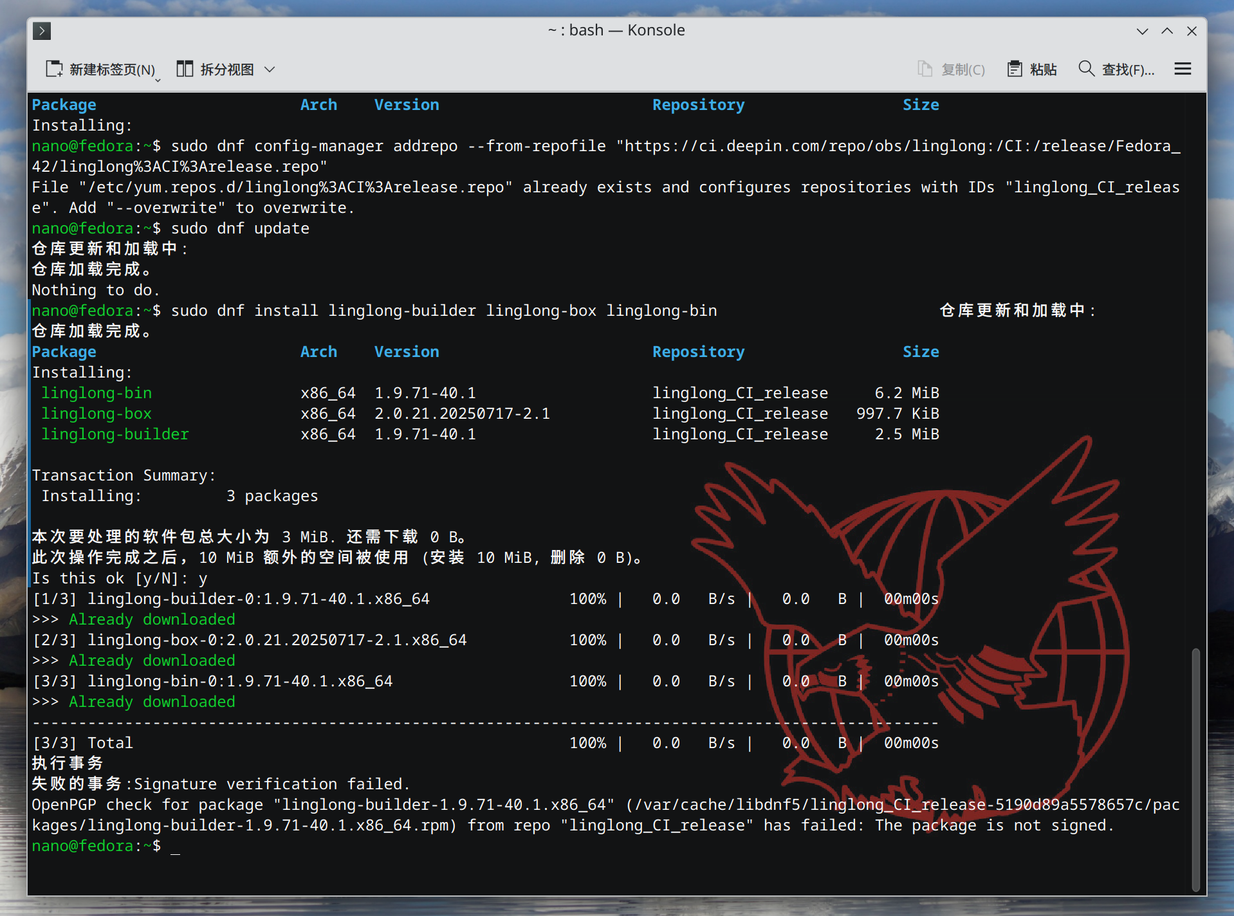Click the 拆分视图 split view button
Viewport: 1234px width, 916px height.
(x=216, y=69)
